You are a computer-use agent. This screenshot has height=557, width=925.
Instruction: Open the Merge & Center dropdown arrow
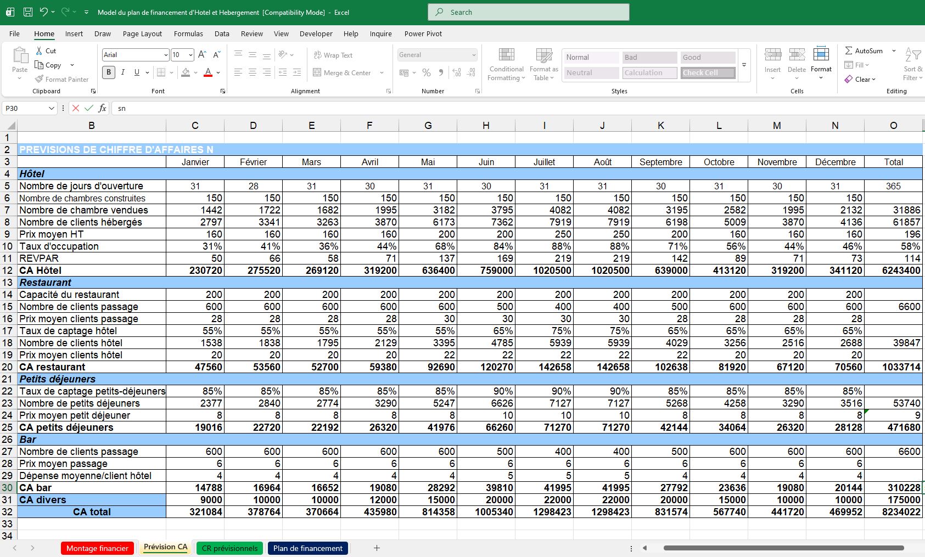click(x=382, y=72)
